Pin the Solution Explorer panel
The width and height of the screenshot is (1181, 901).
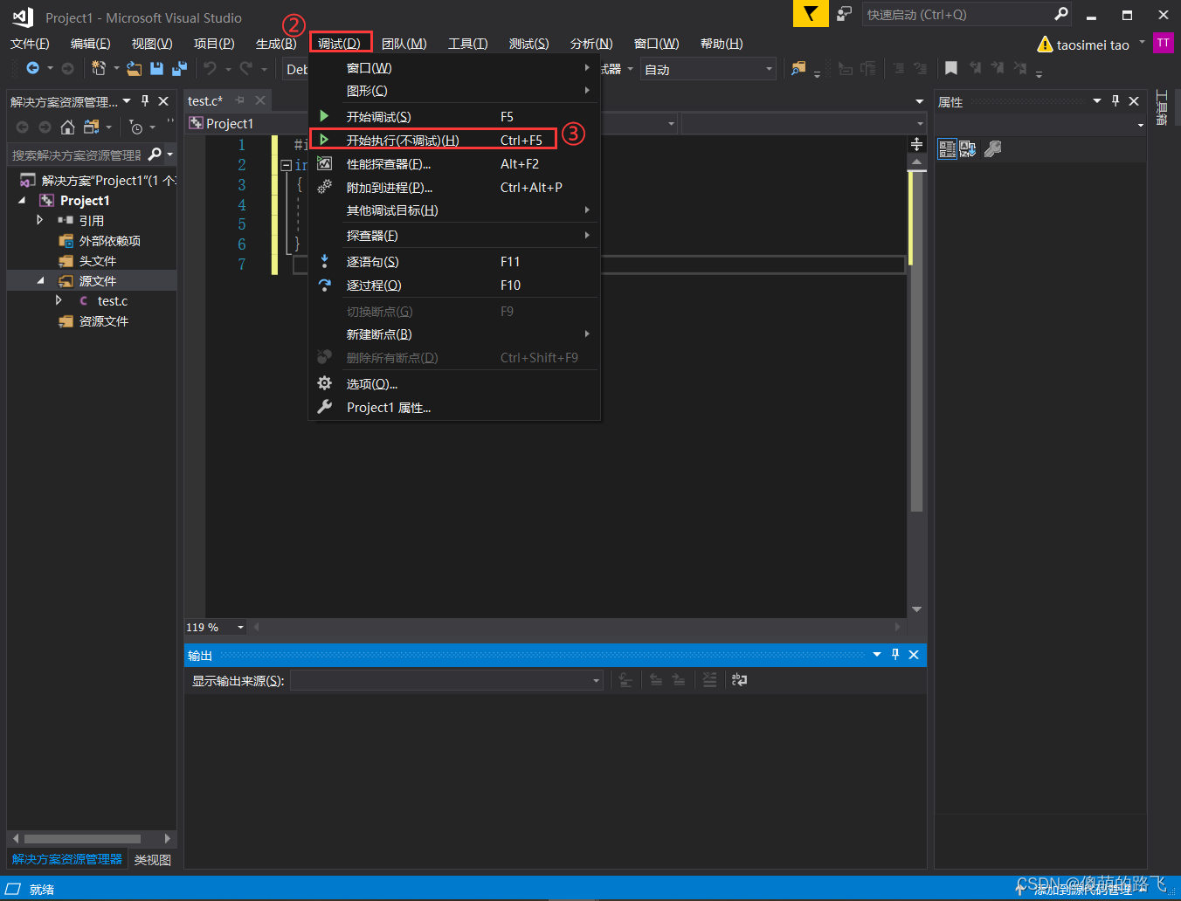(x=145, y=100)
